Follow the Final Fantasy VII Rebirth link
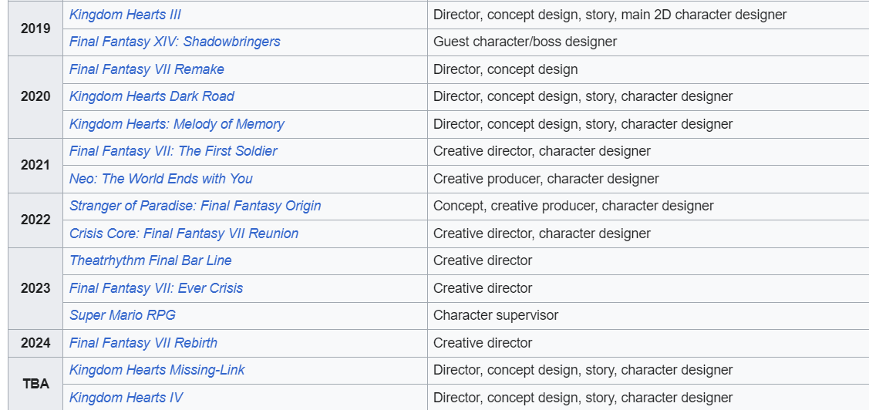Screen dimensions: 869x410 click(143, 344)
